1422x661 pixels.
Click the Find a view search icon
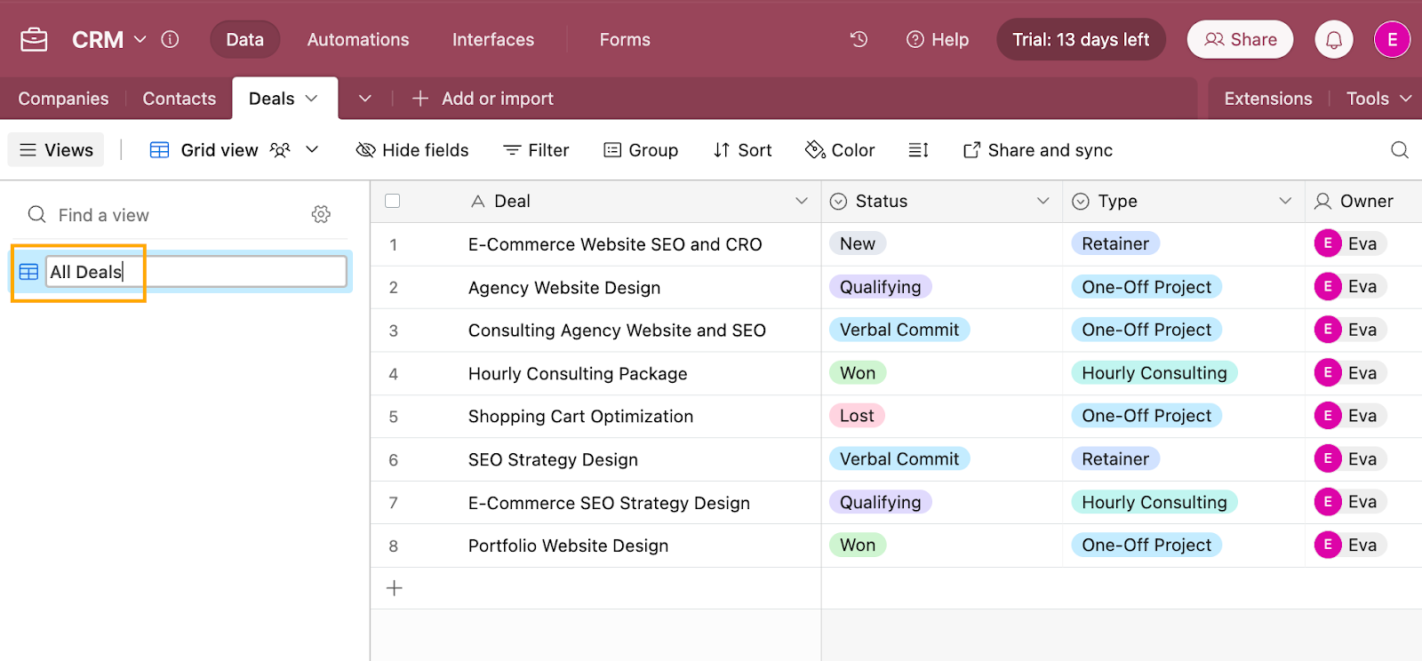click(36, 214)
